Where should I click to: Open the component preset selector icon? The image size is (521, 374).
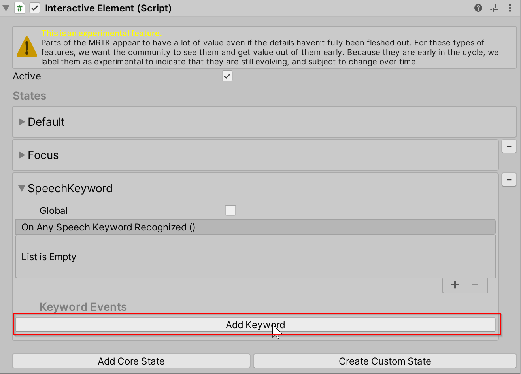494,8
